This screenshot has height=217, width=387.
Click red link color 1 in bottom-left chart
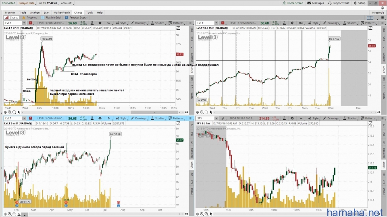pyautogui.click(x=31, y=118)
